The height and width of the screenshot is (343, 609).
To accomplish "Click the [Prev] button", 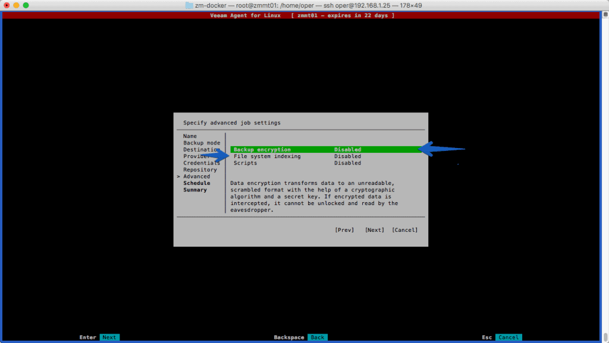I will coord(344,230).
